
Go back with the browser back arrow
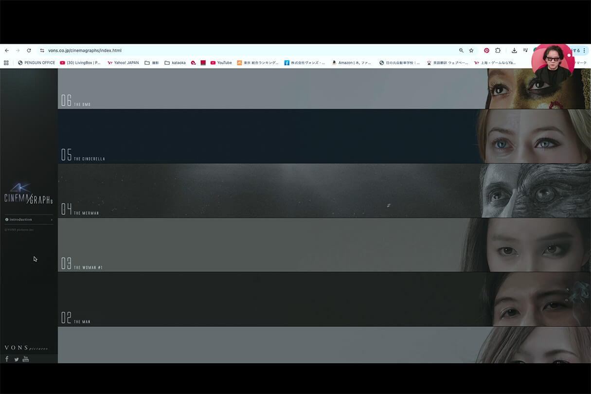(x=7, y=51)
